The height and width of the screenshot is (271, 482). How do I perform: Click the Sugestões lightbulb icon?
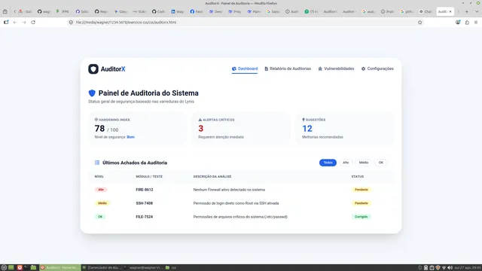tap(304, 120)
